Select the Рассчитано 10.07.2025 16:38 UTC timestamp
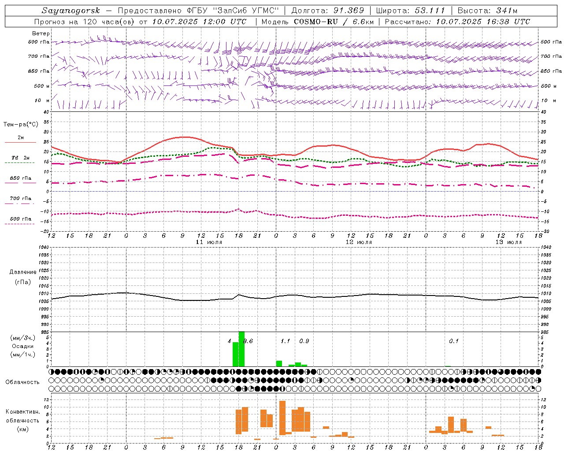This screenshot has height=451, width=564. 457,22
